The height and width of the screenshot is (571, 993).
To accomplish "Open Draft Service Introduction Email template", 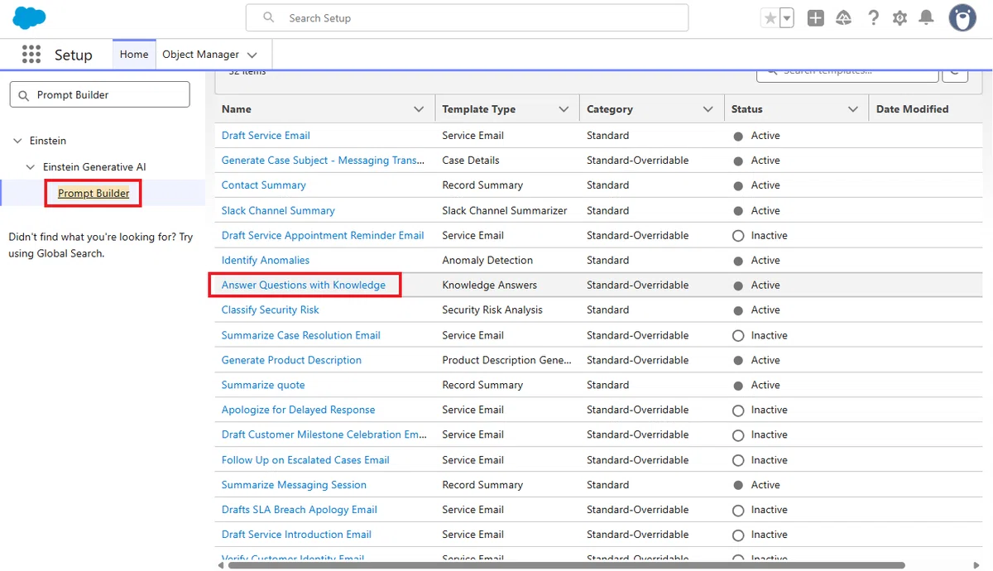I will (x=296, y=535).
